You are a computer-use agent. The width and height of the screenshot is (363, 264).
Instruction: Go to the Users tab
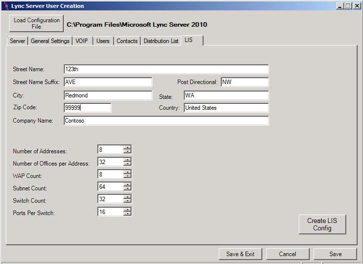[103, 41]
